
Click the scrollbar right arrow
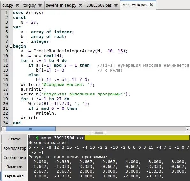tap(188, 129)
